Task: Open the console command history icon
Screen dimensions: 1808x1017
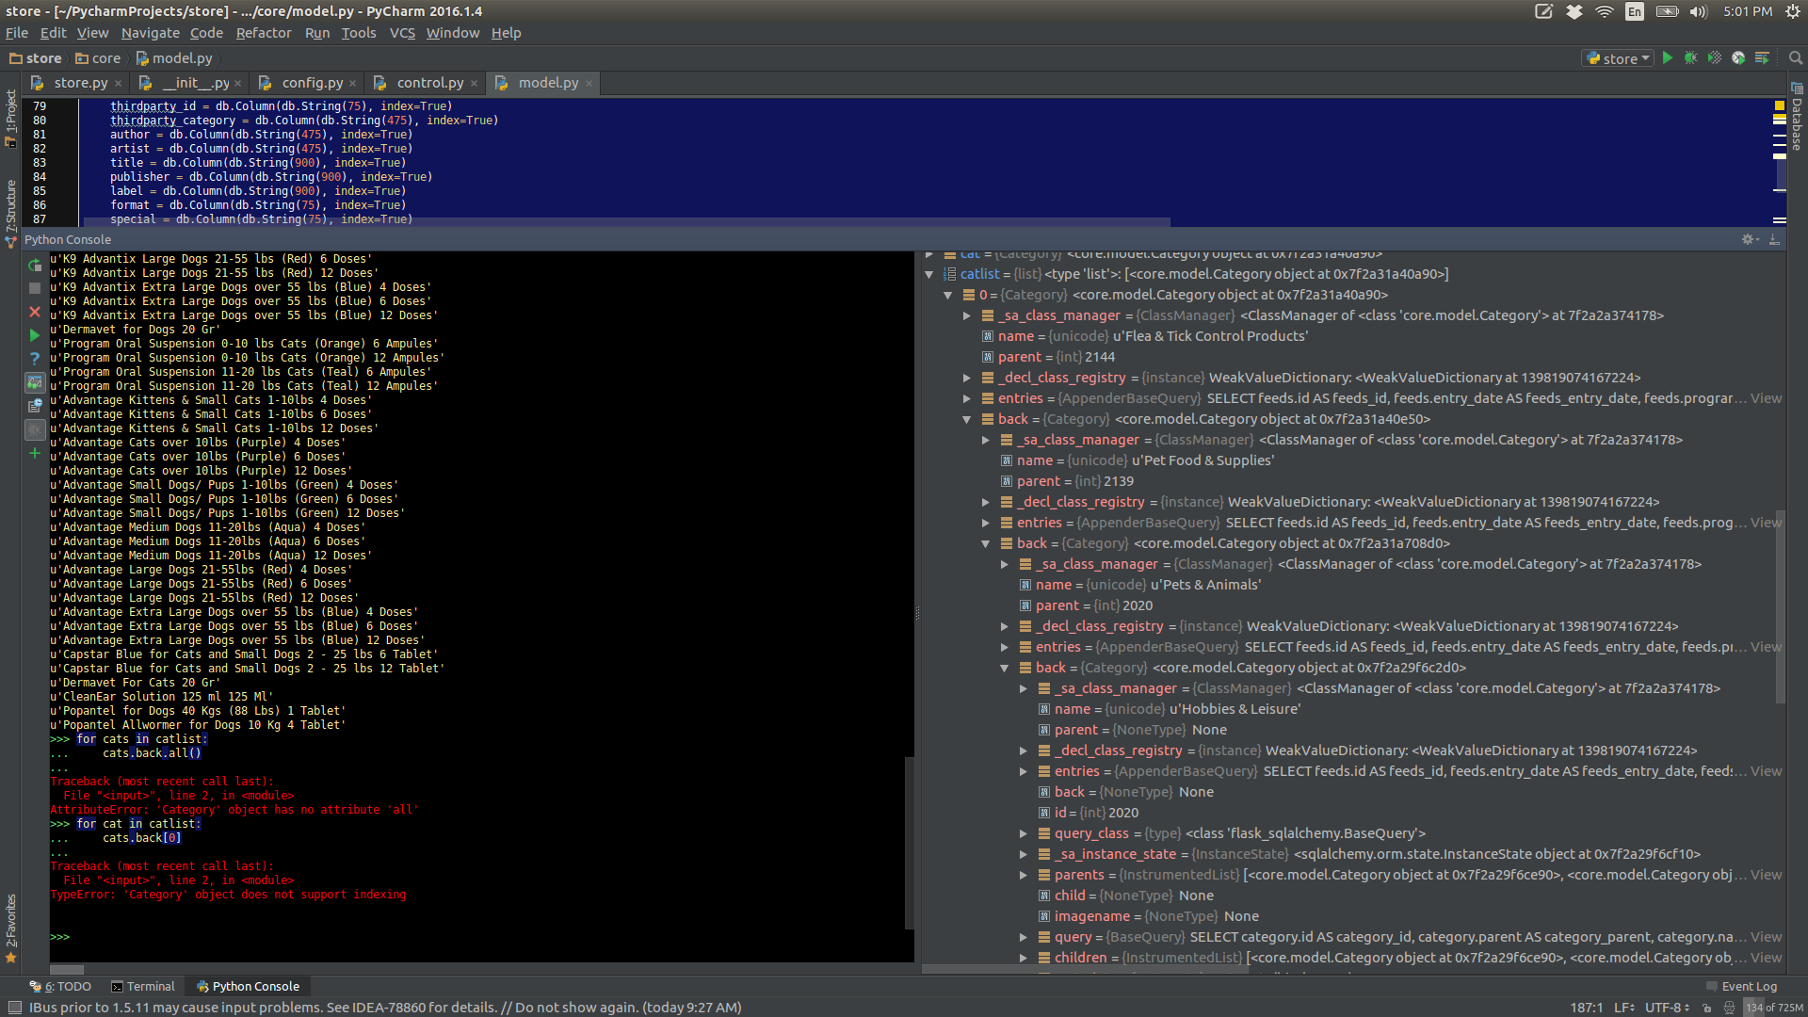Action: pyautogui.click(x=35, y=406)
